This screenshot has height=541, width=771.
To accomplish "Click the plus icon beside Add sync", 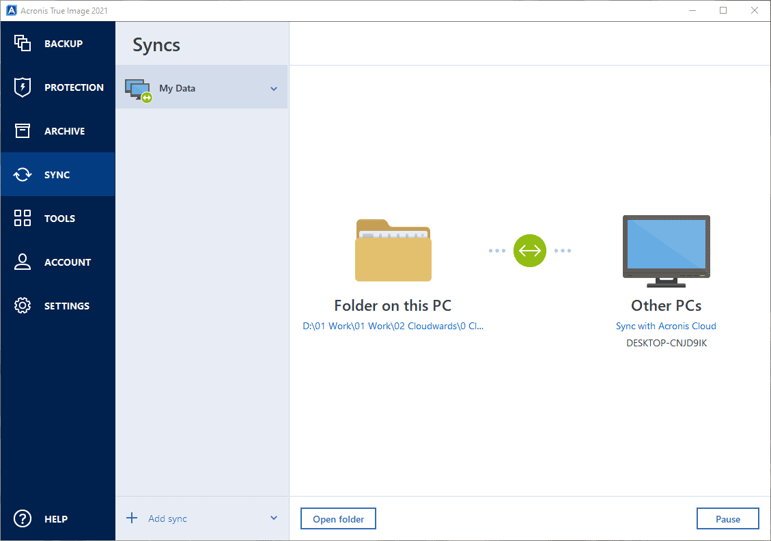I will (132, 518).
